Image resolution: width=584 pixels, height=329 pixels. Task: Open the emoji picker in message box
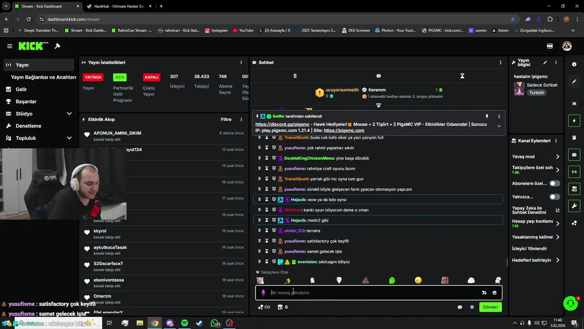click(495, 293)
